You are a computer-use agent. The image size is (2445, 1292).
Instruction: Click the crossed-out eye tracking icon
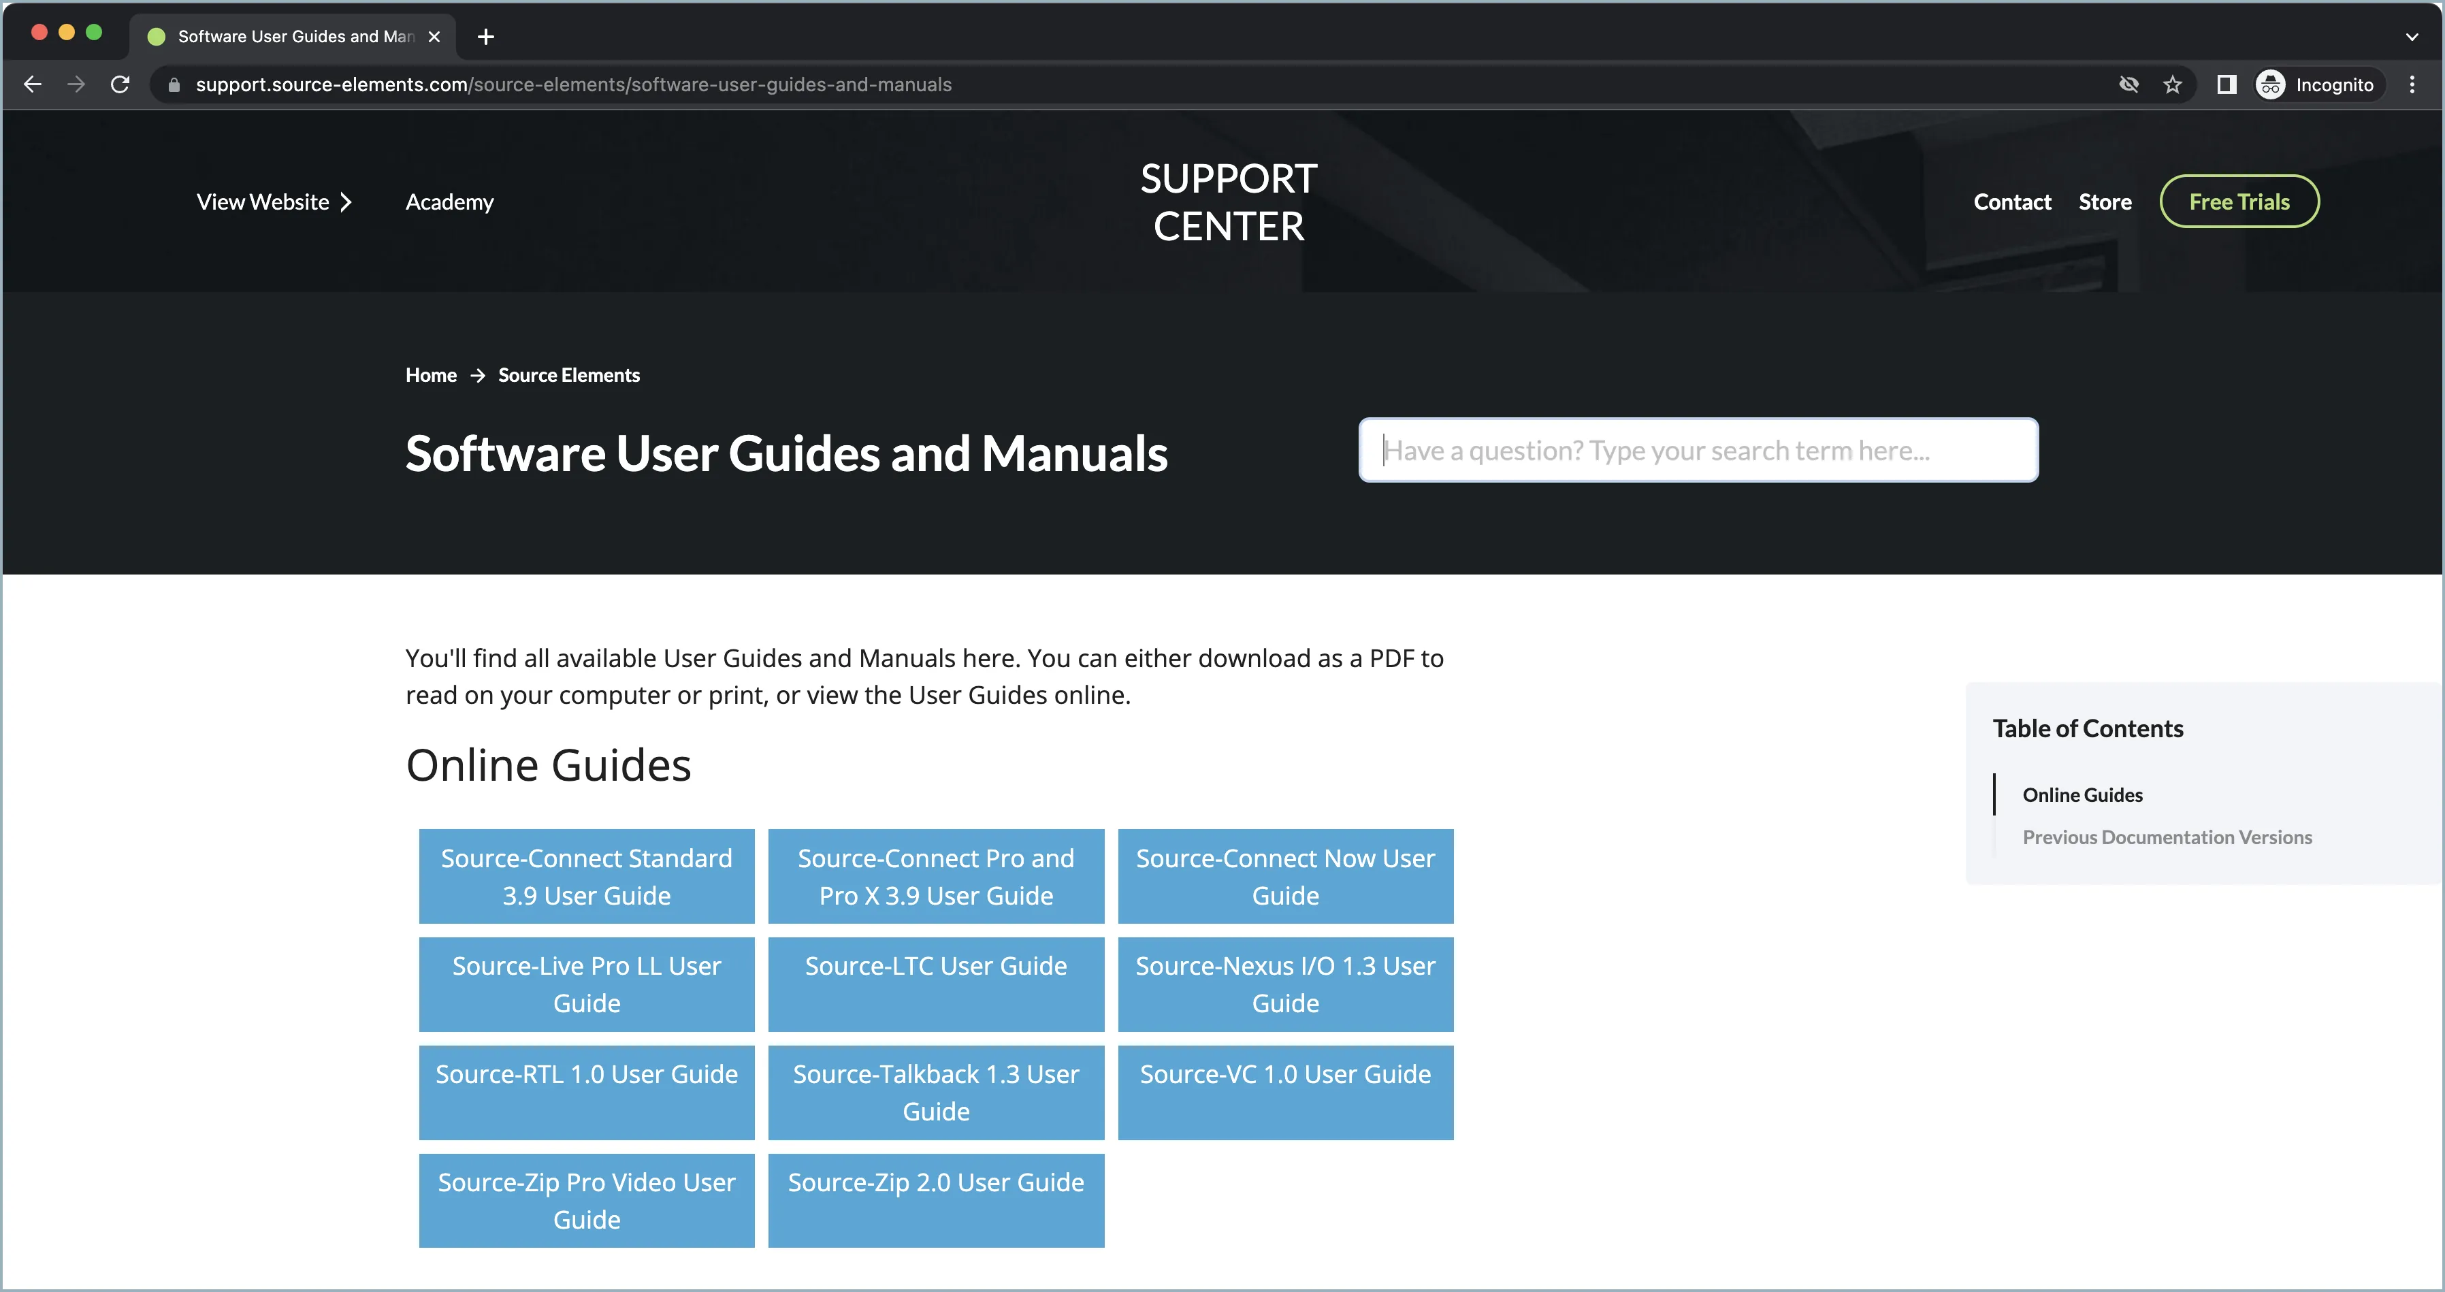(x=2129, y=84)
